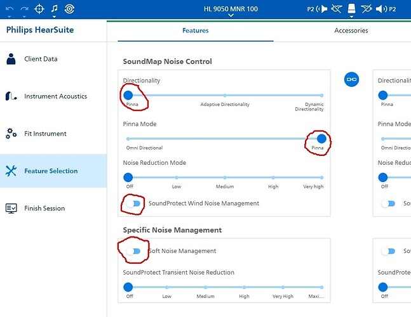Open the Client Data section
Viewport: 411px width, 317px height.
(x=53, y=59)
